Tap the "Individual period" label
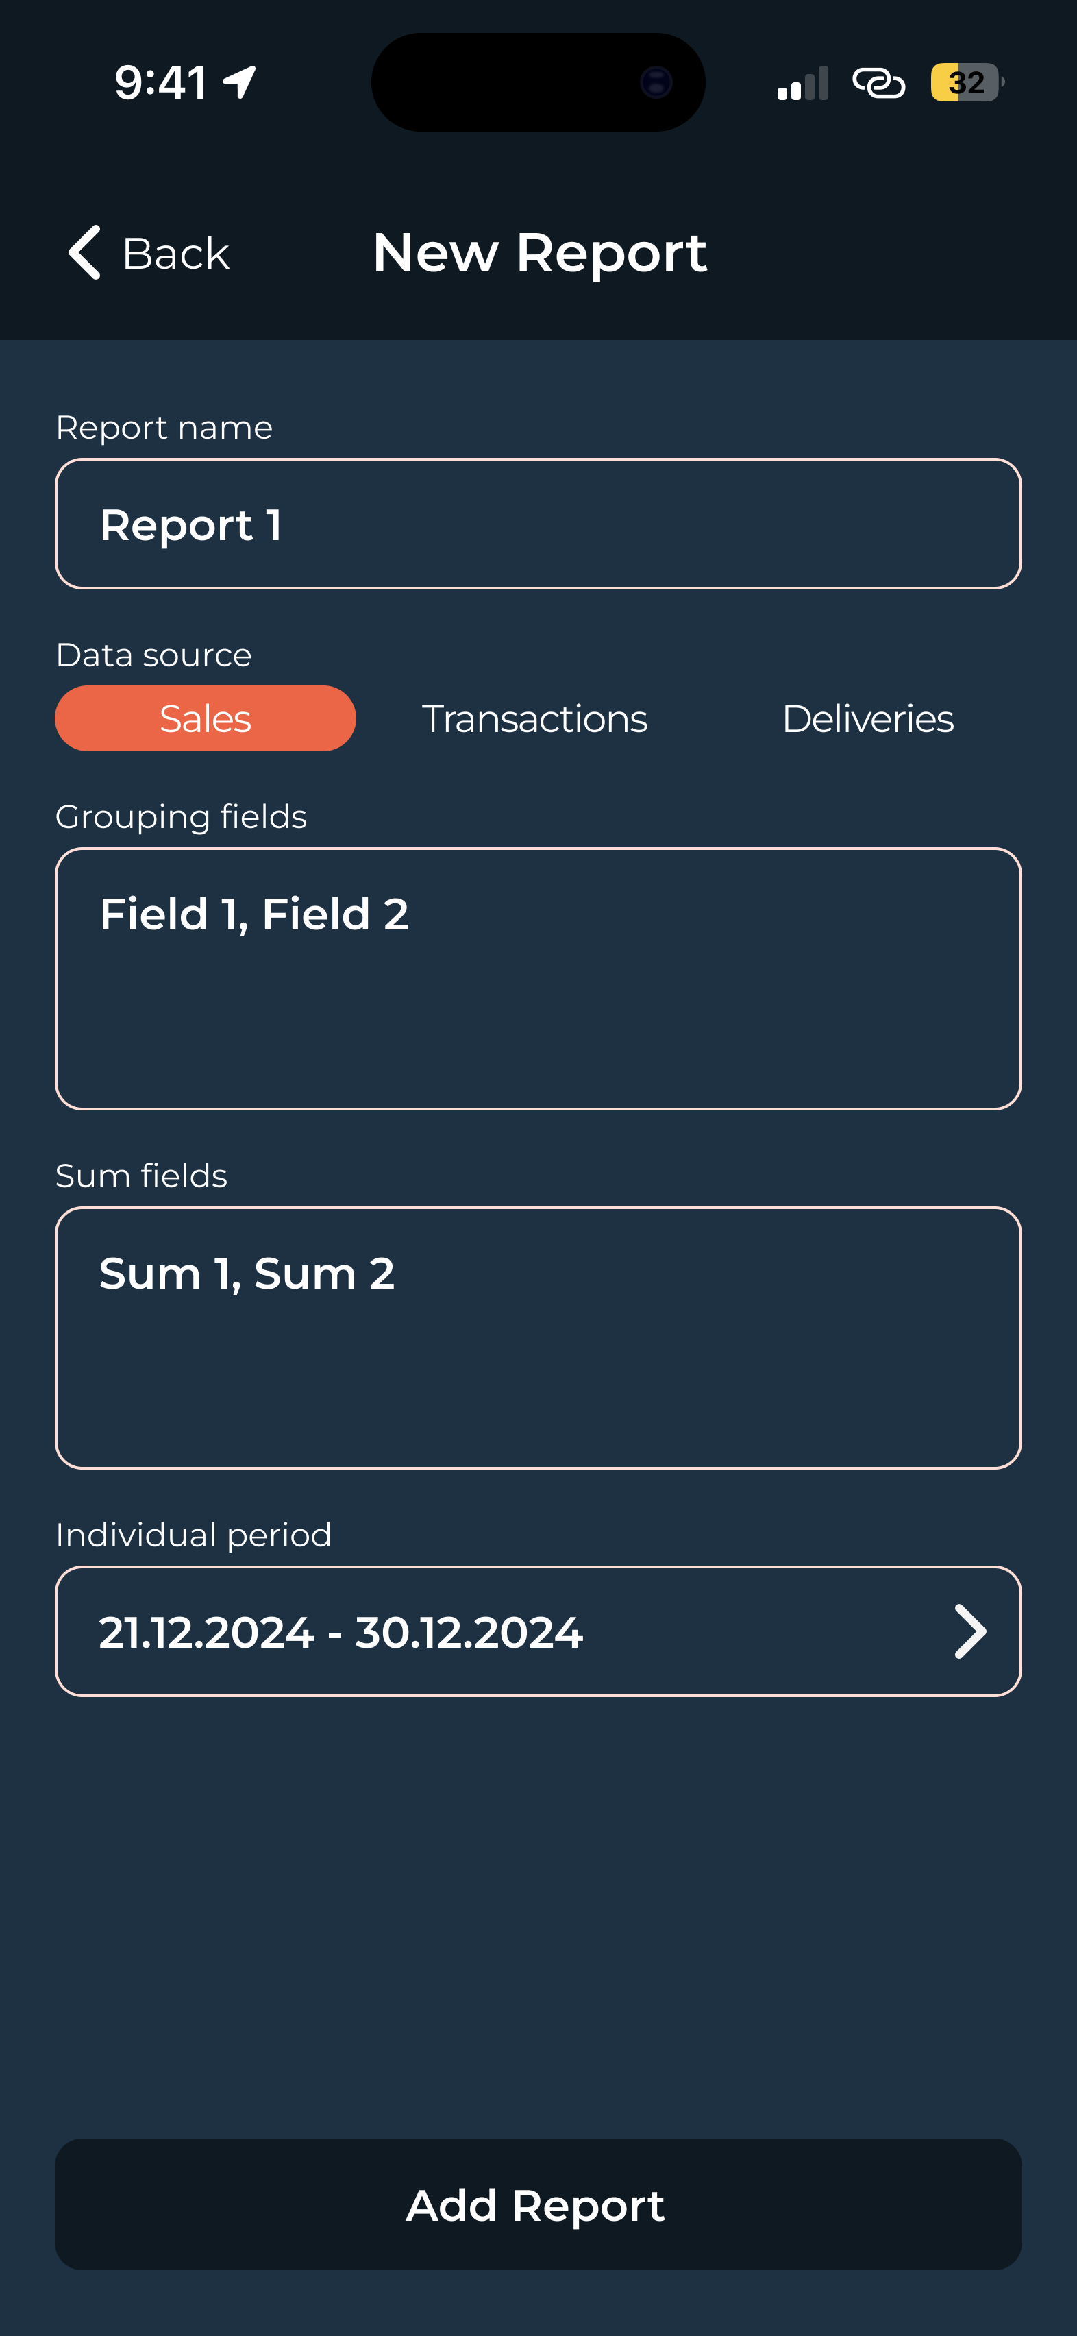The image size is (1077, 2336). pos(193,1534)
